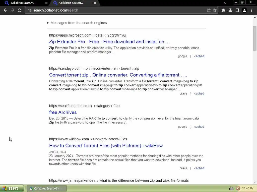Switch to the first CollabNet SearXNG tab
This screenshot has height=192, width=257.
click(x=23, y=3)
